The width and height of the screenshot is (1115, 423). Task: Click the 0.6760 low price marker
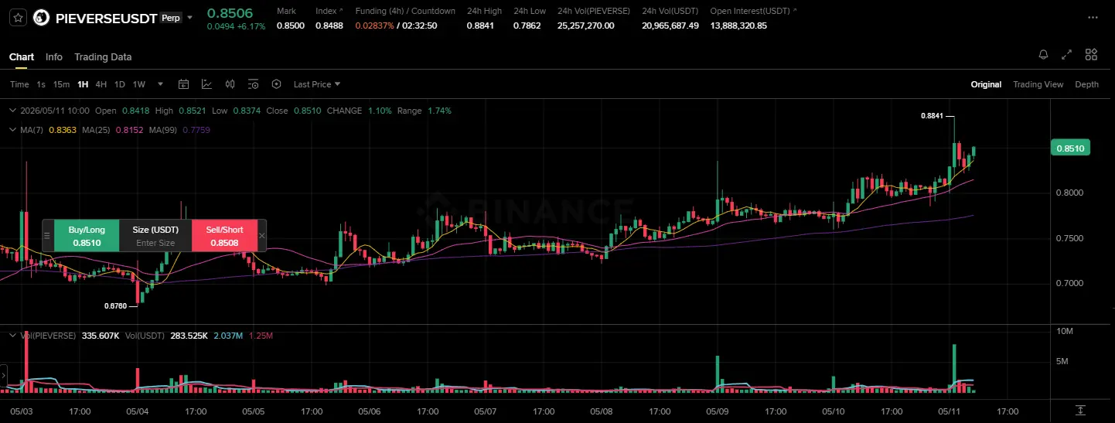(x=115, y=305)
